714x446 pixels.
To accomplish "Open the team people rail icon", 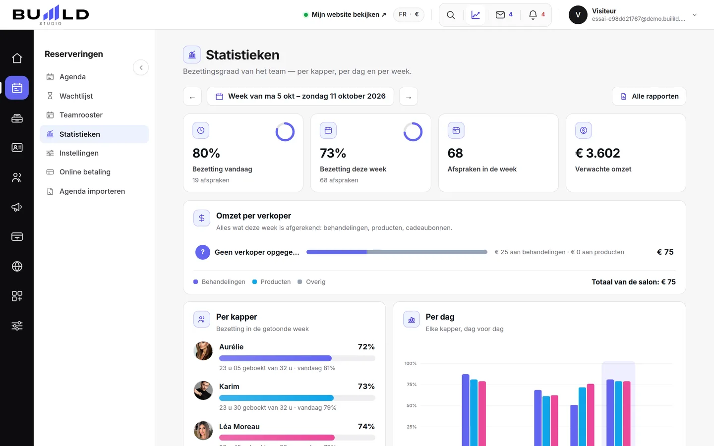I will (17, 177).
